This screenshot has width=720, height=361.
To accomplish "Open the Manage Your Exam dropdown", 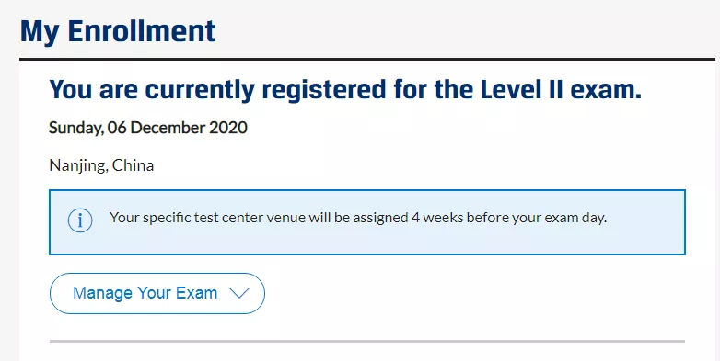I will [157, 293].
